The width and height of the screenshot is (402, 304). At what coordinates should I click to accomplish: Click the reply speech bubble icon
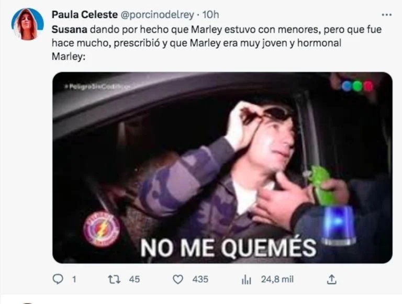(x=58, y=279)
